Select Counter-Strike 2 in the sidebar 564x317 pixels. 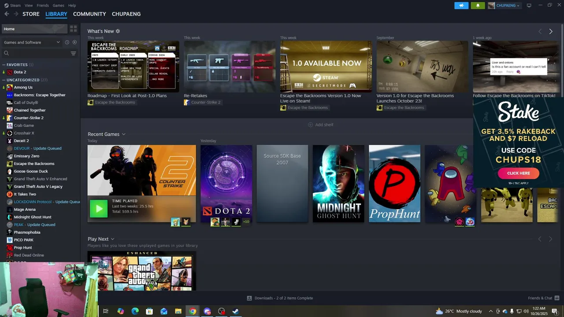pyautogui.click(x=29, y=118)
